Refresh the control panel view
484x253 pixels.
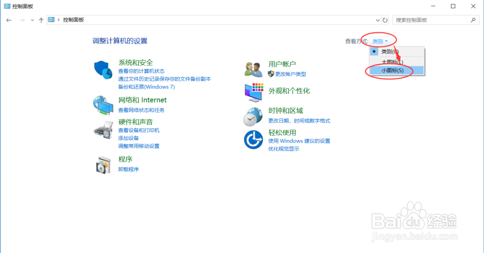385,20
